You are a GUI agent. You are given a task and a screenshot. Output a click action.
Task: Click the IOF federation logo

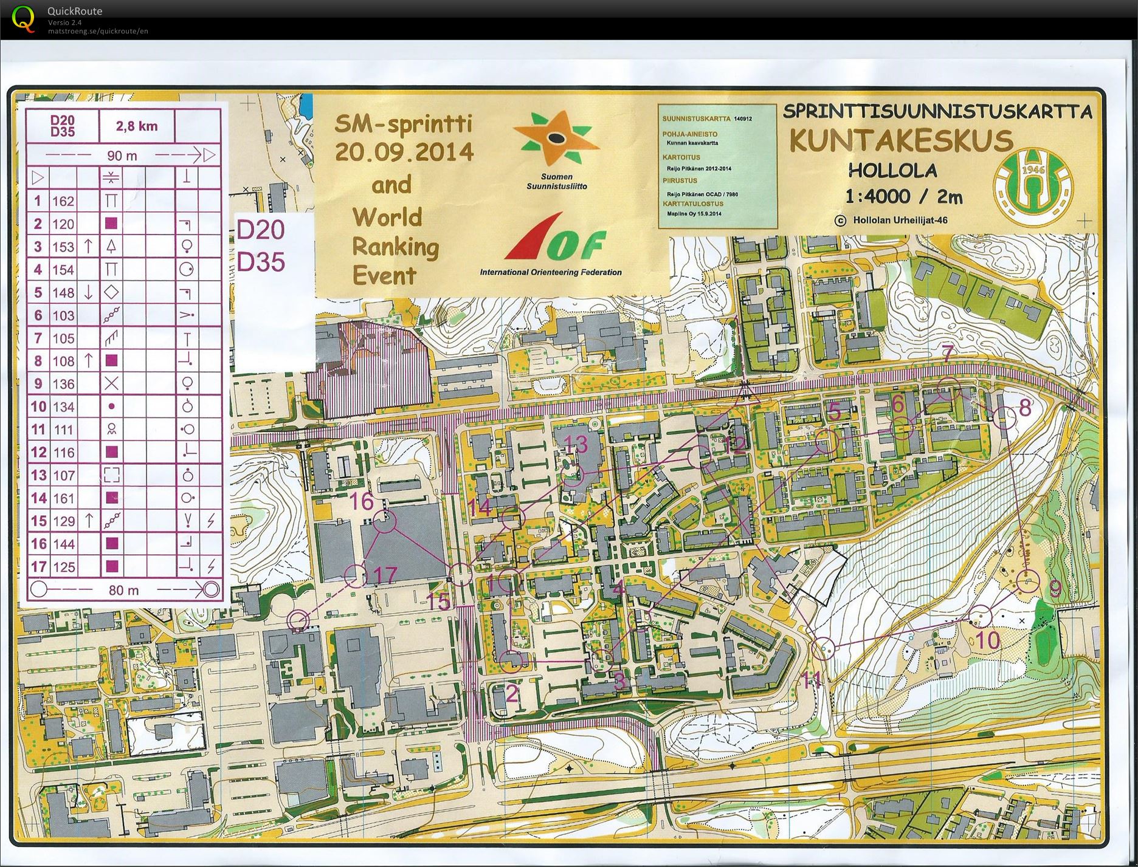pos(556,236)
